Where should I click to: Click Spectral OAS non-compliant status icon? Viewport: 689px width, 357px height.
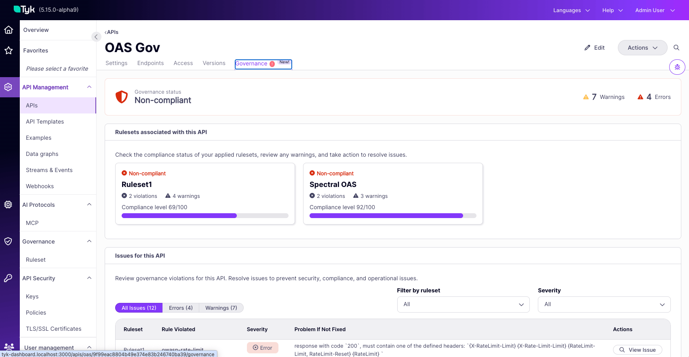[x=312, y=173]
